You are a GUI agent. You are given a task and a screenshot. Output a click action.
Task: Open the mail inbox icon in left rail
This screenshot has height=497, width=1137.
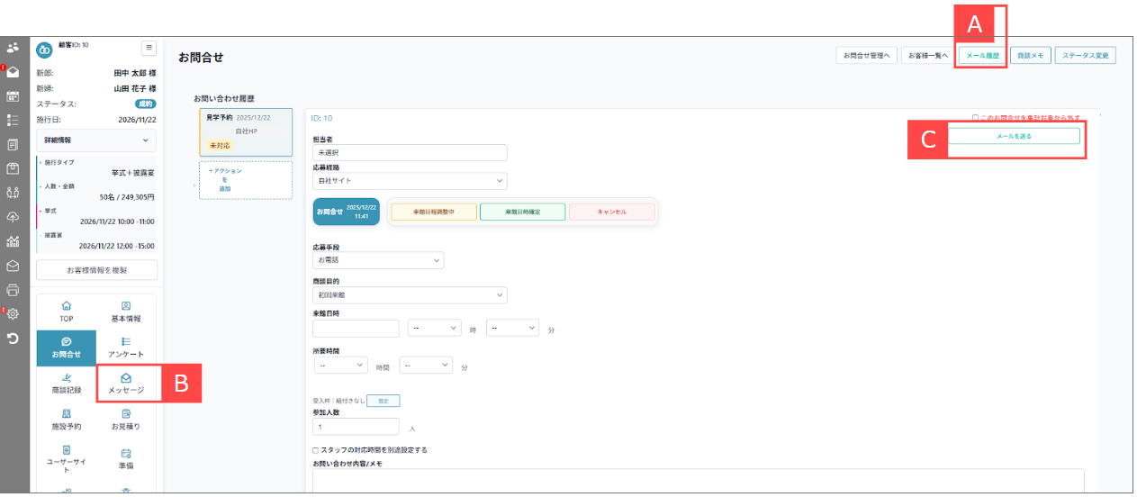click(x=14, y=71)
